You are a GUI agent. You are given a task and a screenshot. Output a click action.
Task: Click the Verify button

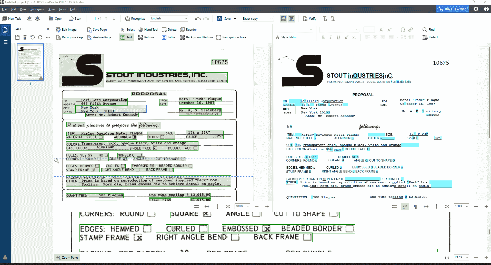310,19
